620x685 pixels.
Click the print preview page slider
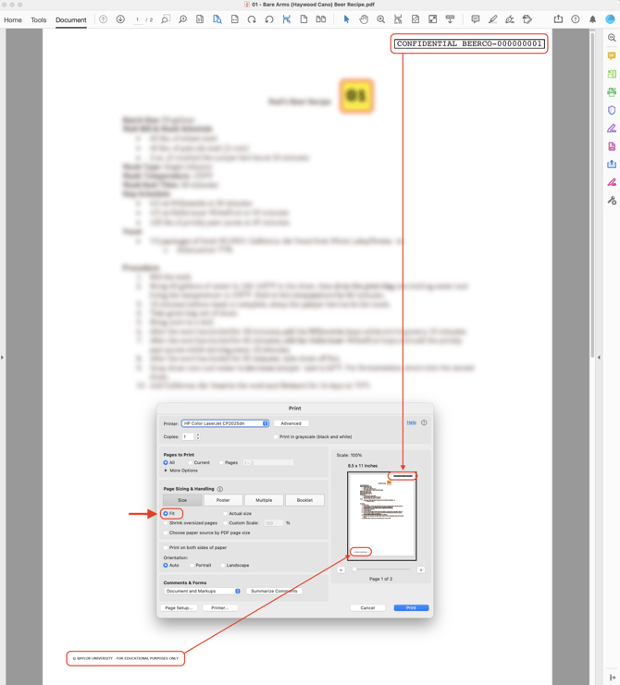click(x=381, y=569)
